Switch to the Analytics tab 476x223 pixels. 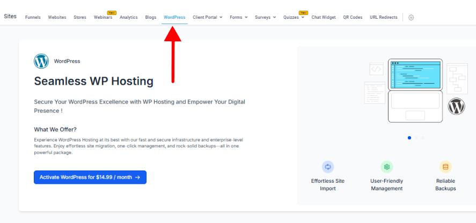pos(129,17)
